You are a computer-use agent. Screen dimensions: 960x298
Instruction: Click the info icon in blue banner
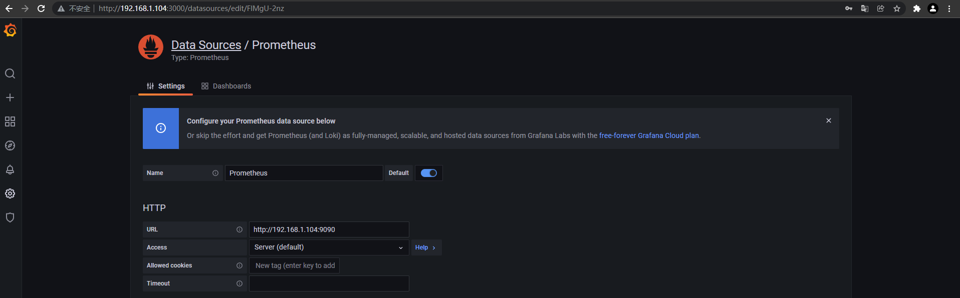pyautogui.click(x=161, y=128)
